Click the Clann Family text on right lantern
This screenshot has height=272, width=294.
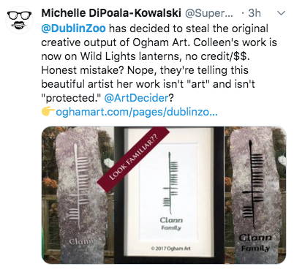click(x=255, y=243)
